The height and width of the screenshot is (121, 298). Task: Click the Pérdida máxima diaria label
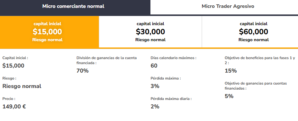(171, 99)
